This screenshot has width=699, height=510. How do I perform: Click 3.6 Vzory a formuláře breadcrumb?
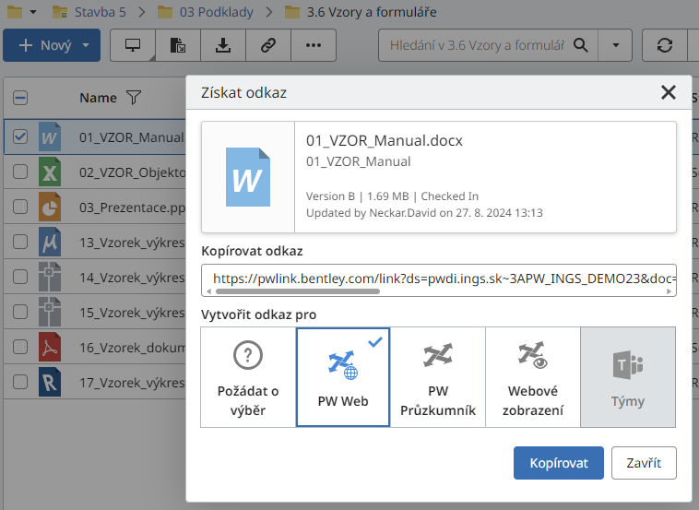click(x=372, y=12)
